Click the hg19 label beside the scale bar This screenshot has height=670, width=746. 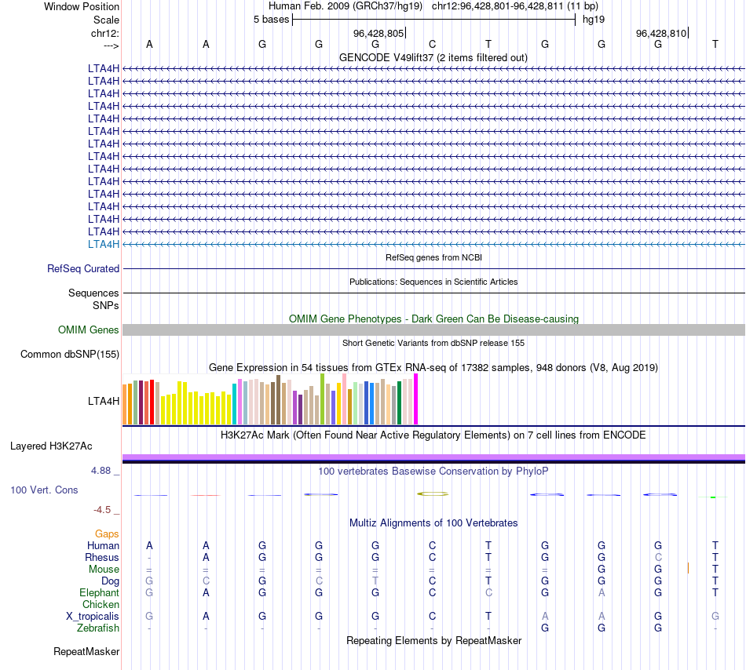tap(594, 20)
